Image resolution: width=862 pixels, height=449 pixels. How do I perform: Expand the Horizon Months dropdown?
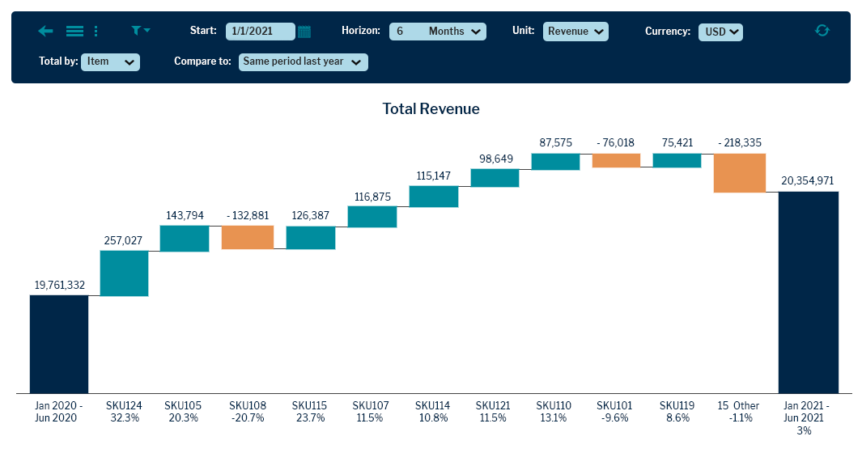[x=438, y=32]
